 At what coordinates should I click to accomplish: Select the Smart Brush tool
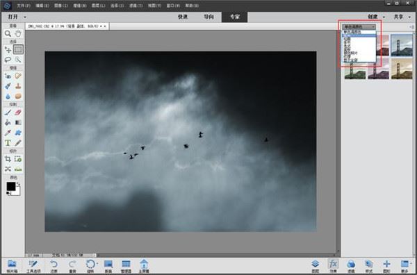[8, 86]
